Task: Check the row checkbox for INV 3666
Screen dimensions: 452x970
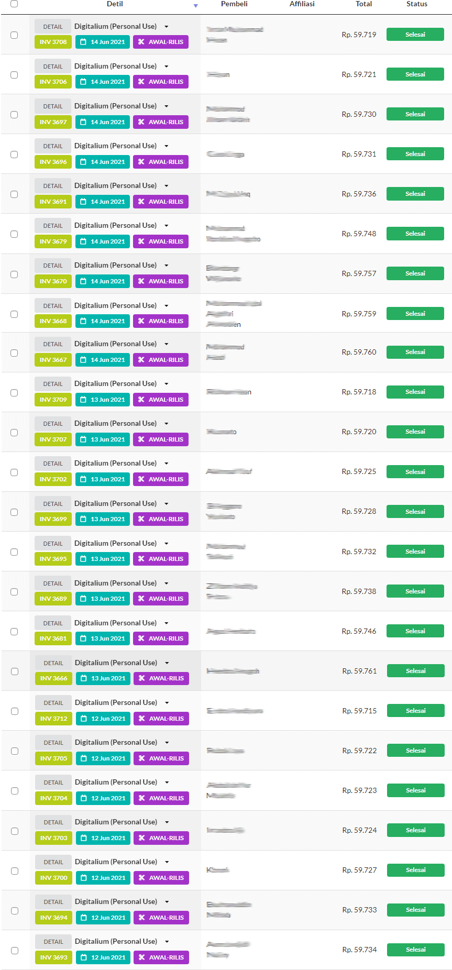Action: (15, 671)
